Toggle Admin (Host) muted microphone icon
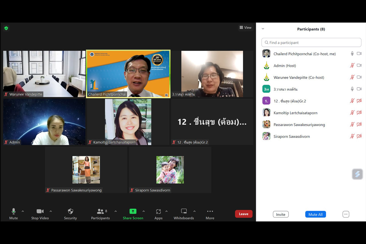Screen dimensions: 366x244 (352, 66)
